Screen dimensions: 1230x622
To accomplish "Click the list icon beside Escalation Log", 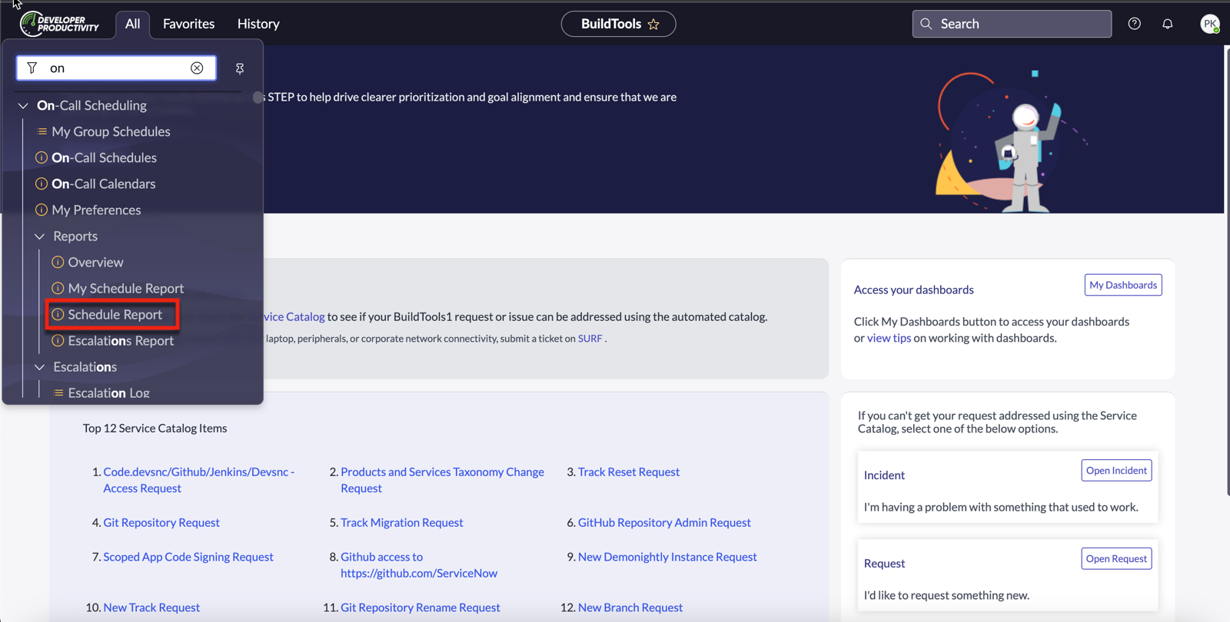I will (x=58, y=392).
